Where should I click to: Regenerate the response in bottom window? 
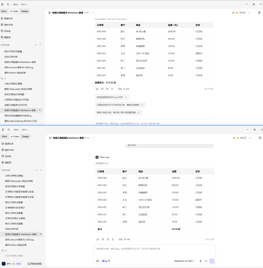(113, 239)
